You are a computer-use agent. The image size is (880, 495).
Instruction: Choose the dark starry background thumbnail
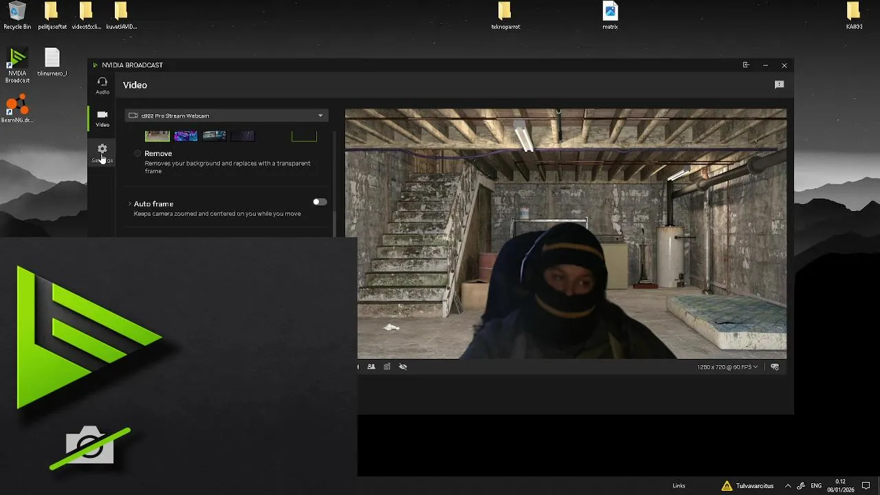click(x=243, y=135)
